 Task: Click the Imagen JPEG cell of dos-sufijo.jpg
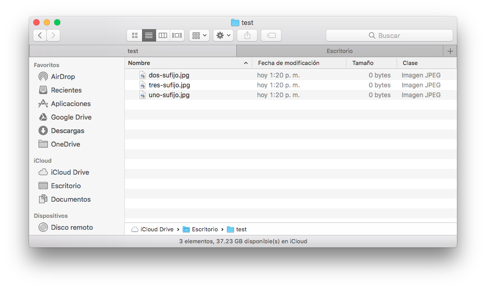pos(421,75)
